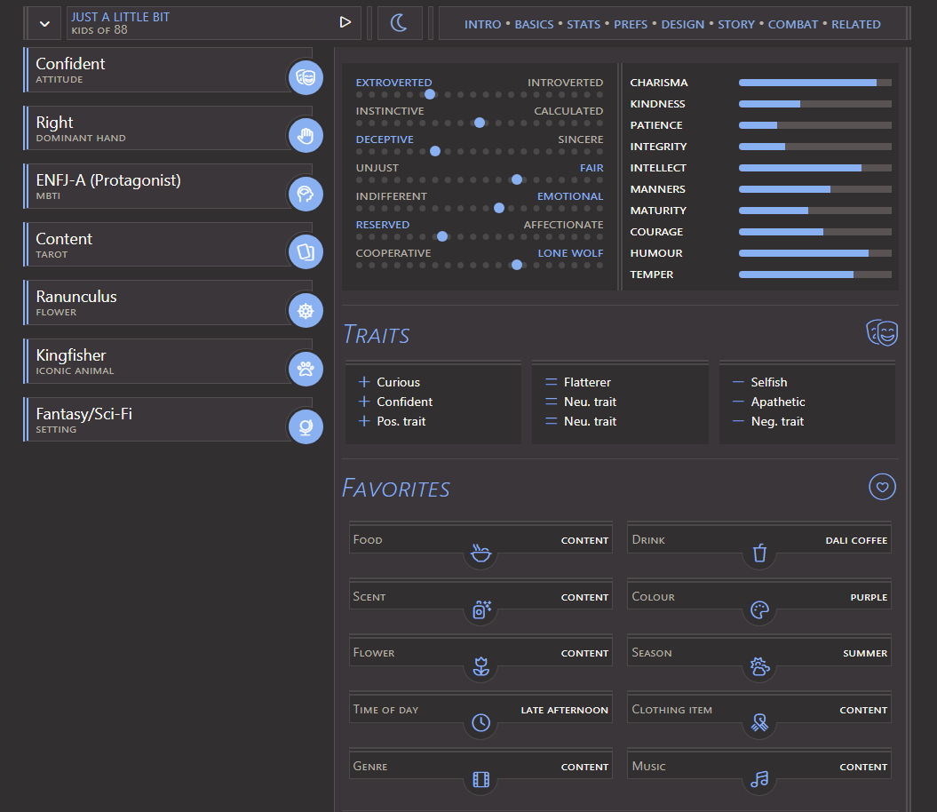This screenshot has width=937, height=812.
Task: Click the tarot cards icon
Action: pyautogui.click(x=306, y=252)
